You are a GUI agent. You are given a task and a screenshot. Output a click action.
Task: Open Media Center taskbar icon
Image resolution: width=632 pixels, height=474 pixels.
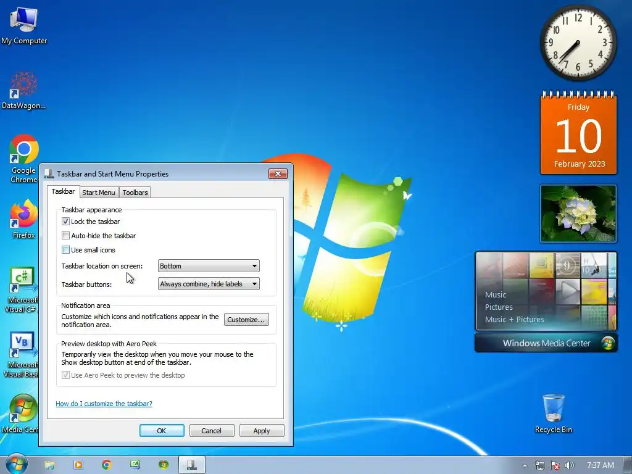tap(163, 465)
